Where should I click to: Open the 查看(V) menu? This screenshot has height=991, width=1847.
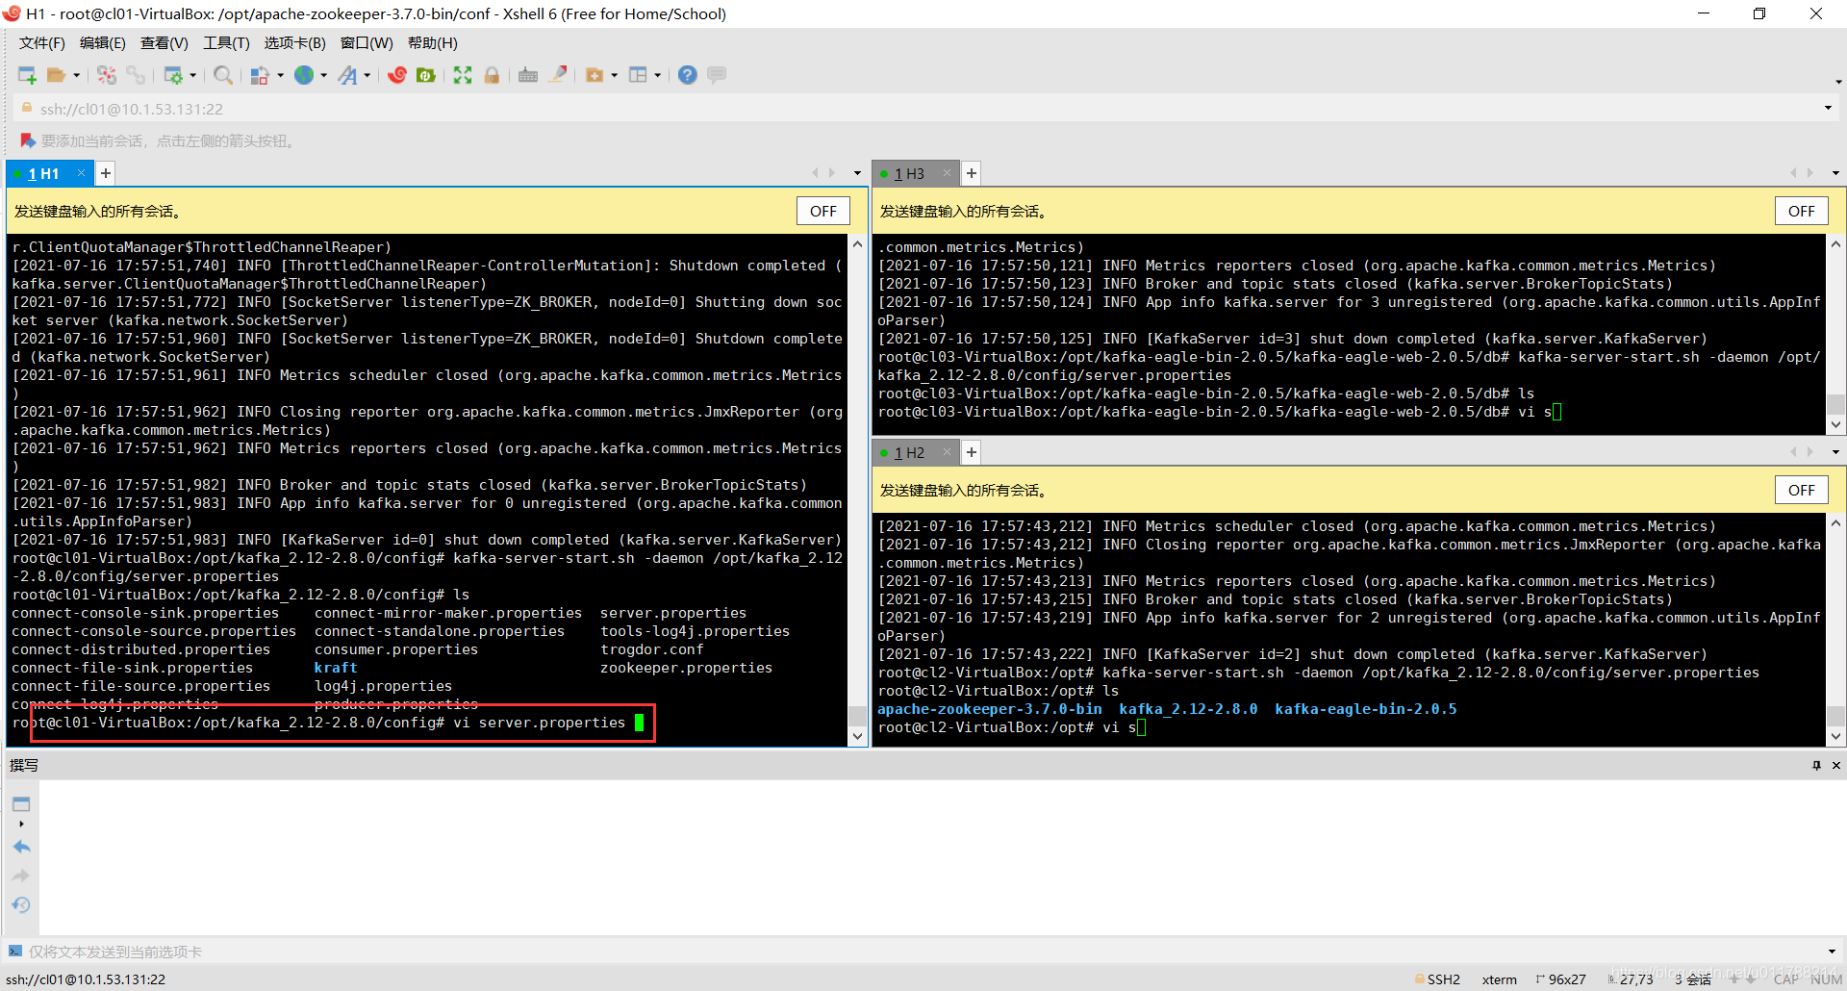pyautogui.click(x=164, y=43)
